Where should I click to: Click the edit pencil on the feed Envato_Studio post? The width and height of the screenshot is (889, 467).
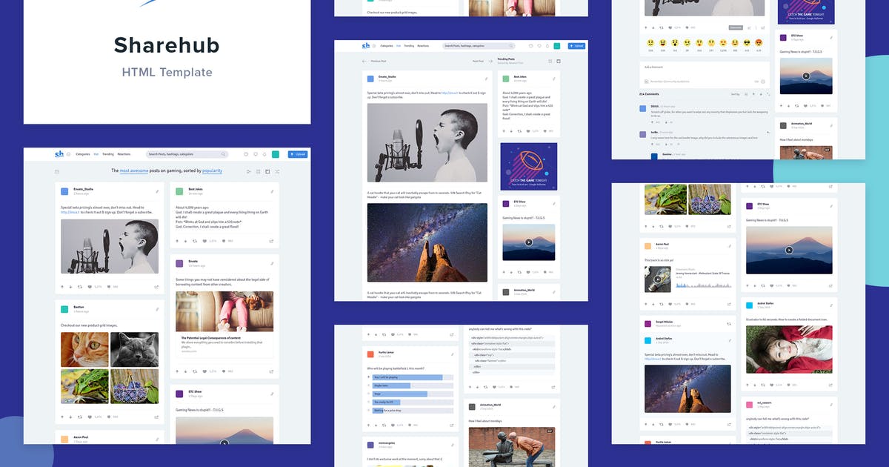pyautogui.click(x=157, y=191)
